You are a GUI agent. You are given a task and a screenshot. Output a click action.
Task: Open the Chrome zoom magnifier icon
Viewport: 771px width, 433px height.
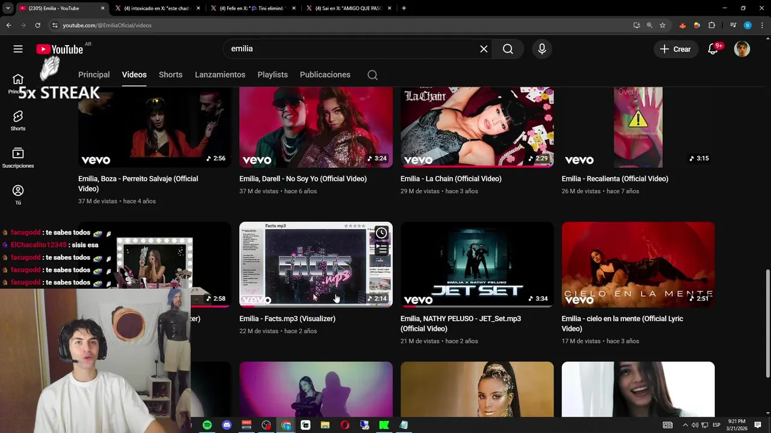tap(649, 25)
